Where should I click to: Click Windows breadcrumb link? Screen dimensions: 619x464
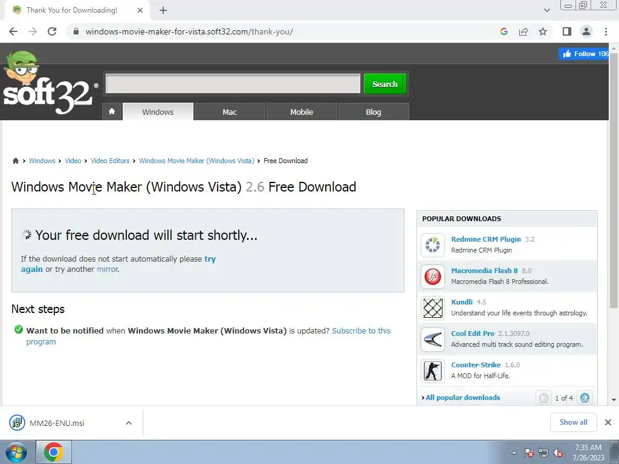click(x=42, y=161)
